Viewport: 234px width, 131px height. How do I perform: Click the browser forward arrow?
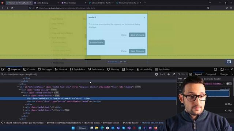(x=7, y=8)
